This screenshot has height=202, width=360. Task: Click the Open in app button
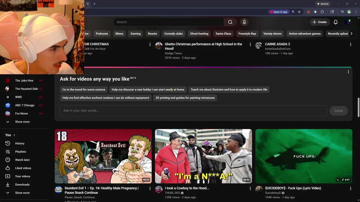[279, 12]
